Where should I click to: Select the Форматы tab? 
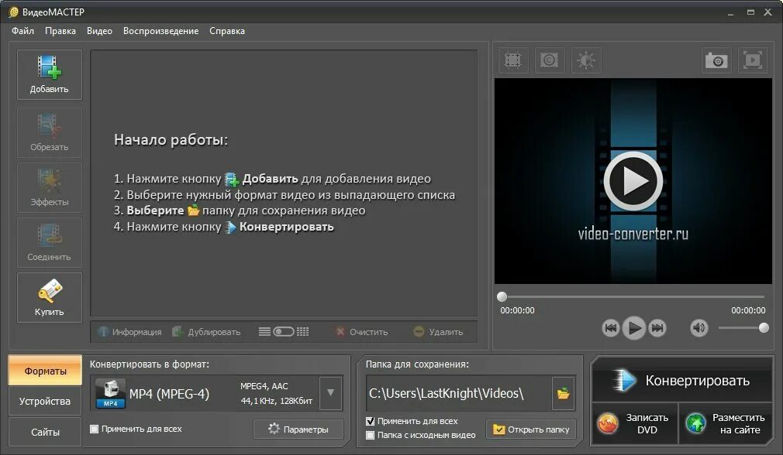(x=45, y=371)
